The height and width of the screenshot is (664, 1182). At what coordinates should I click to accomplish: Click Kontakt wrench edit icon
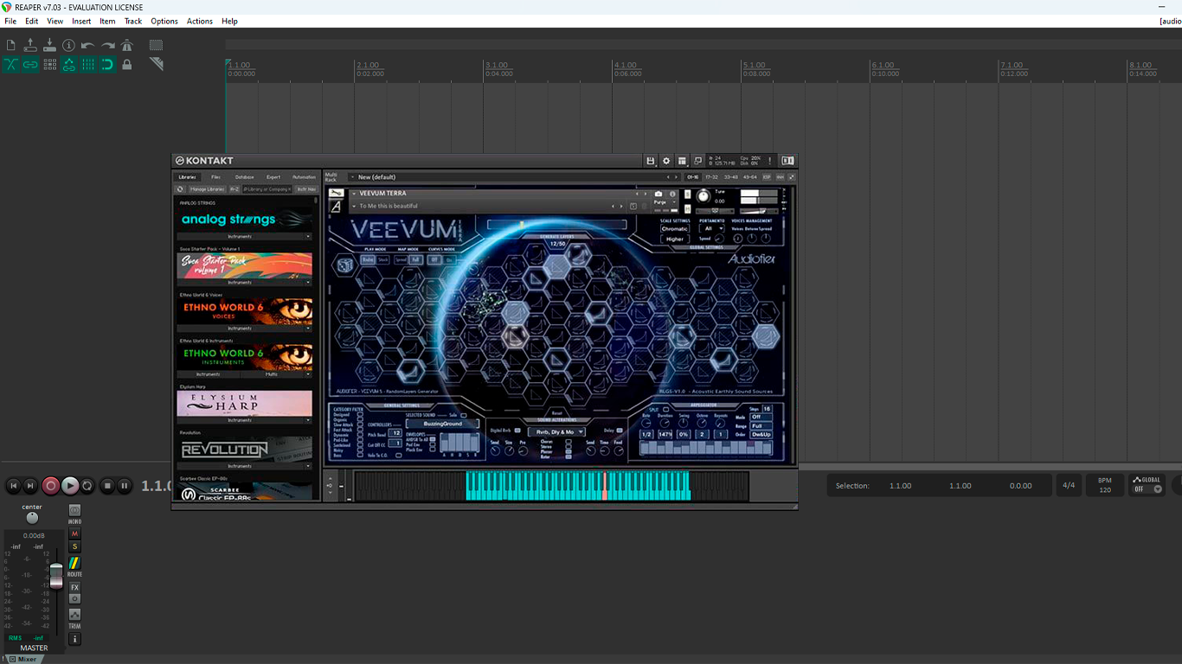click(x=336, y=193)
